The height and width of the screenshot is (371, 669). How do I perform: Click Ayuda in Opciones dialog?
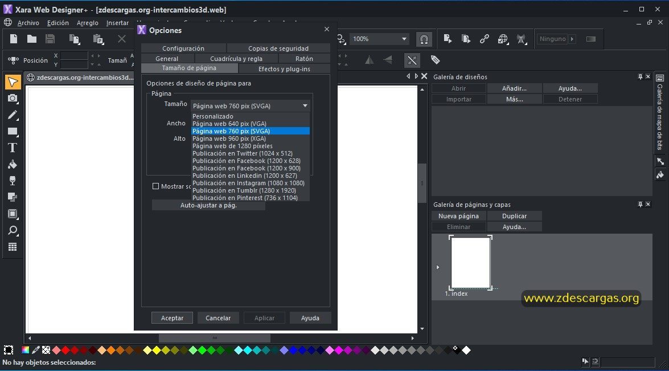(x=310, y=317)
